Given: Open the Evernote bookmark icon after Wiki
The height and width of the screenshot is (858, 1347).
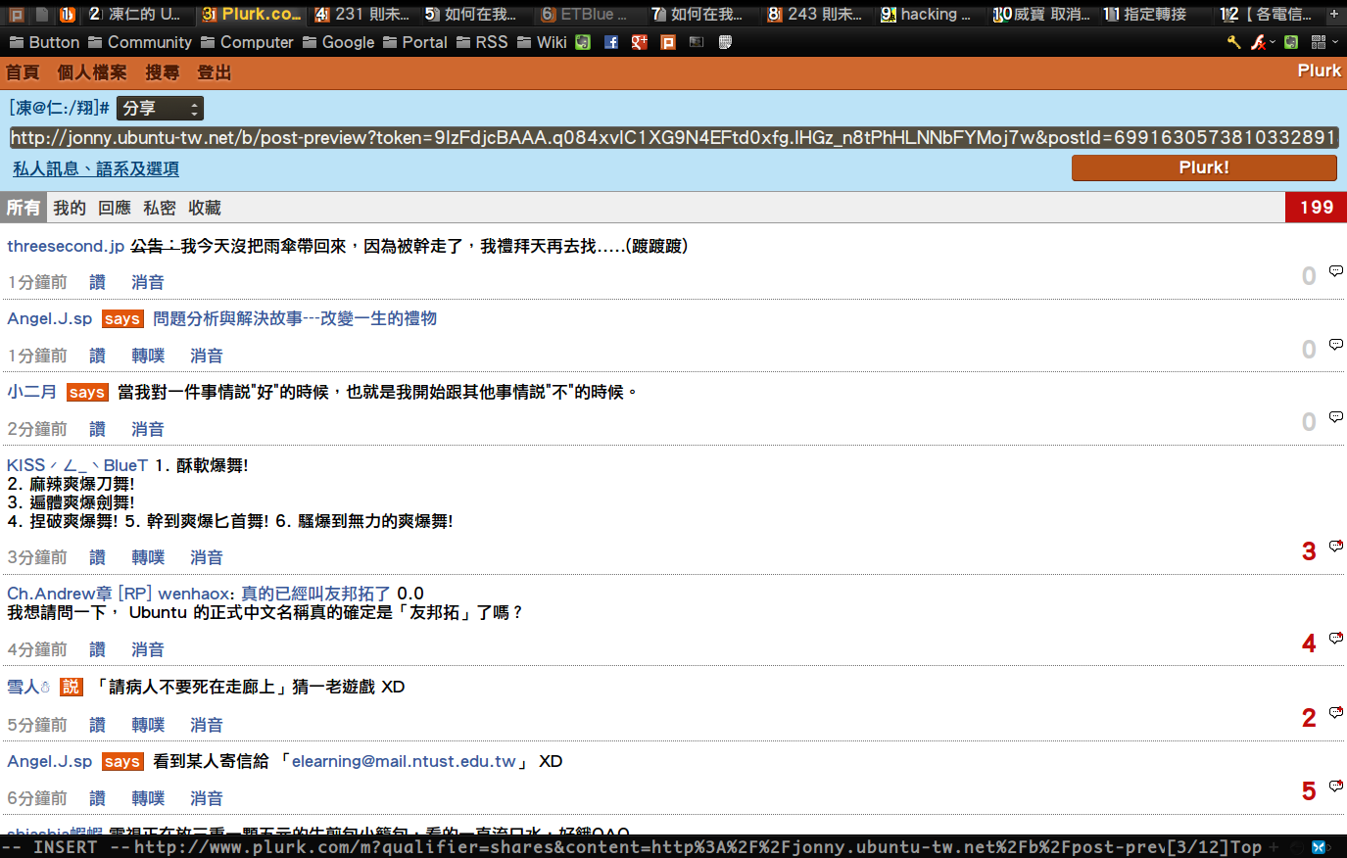Looking at the screenshot, I should pyautogui.click(x=583, y=42).
